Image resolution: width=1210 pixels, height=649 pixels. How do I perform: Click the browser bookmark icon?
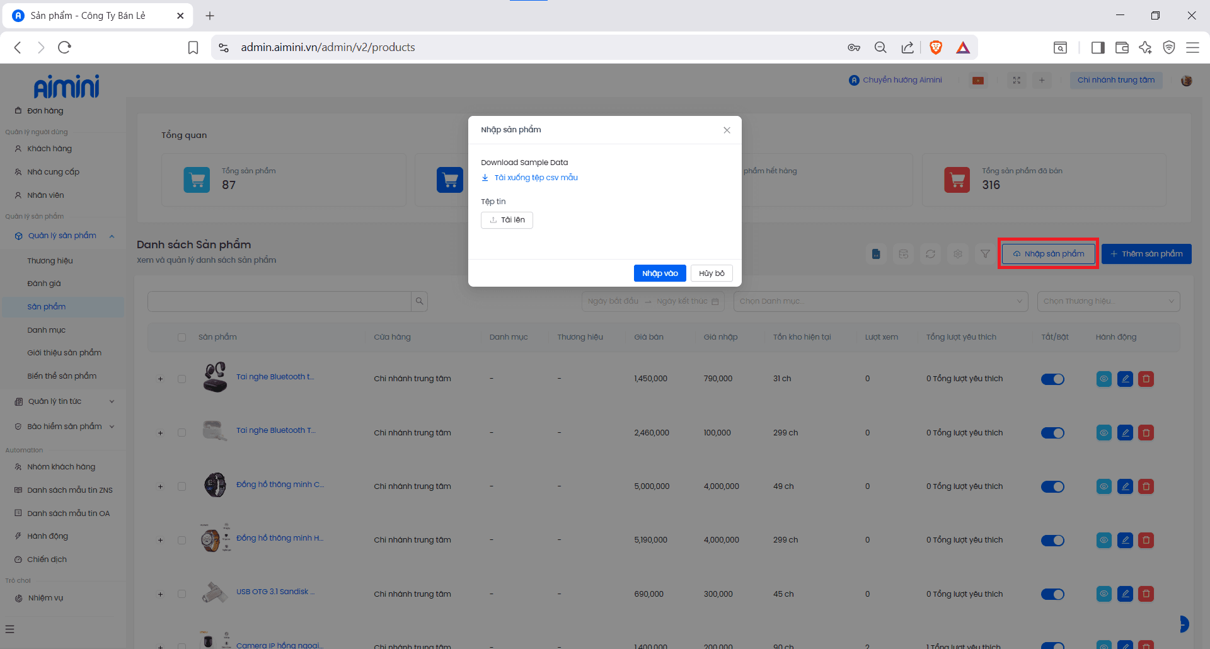pyautogui.click(x=193, y=47)
